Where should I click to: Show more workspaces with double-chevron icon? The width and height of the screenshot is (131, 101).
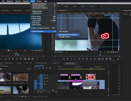[x=102, y=6]
